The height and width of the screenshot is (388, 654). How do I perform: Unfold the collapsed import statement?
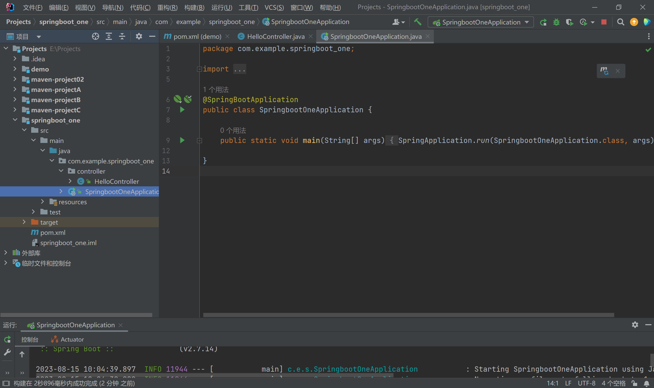(x=199, y=69)
